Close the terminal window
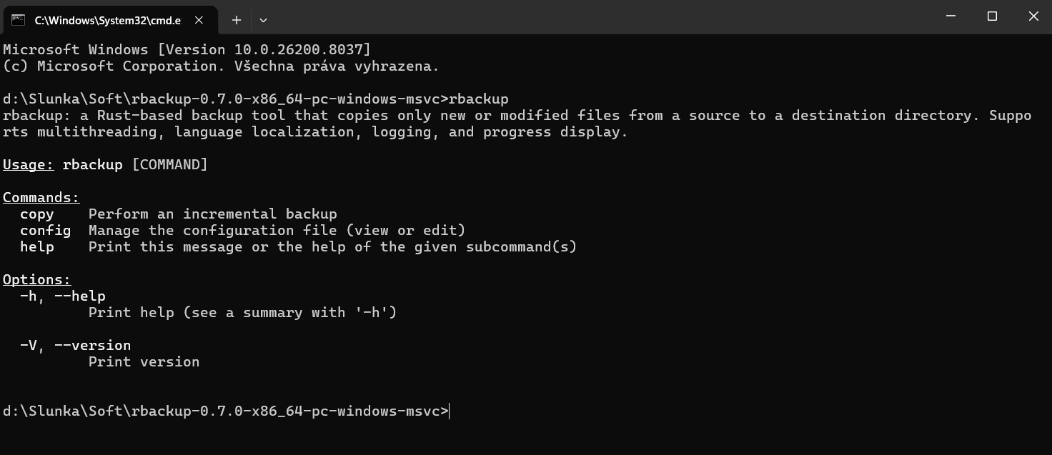 tap(1033, 16)
